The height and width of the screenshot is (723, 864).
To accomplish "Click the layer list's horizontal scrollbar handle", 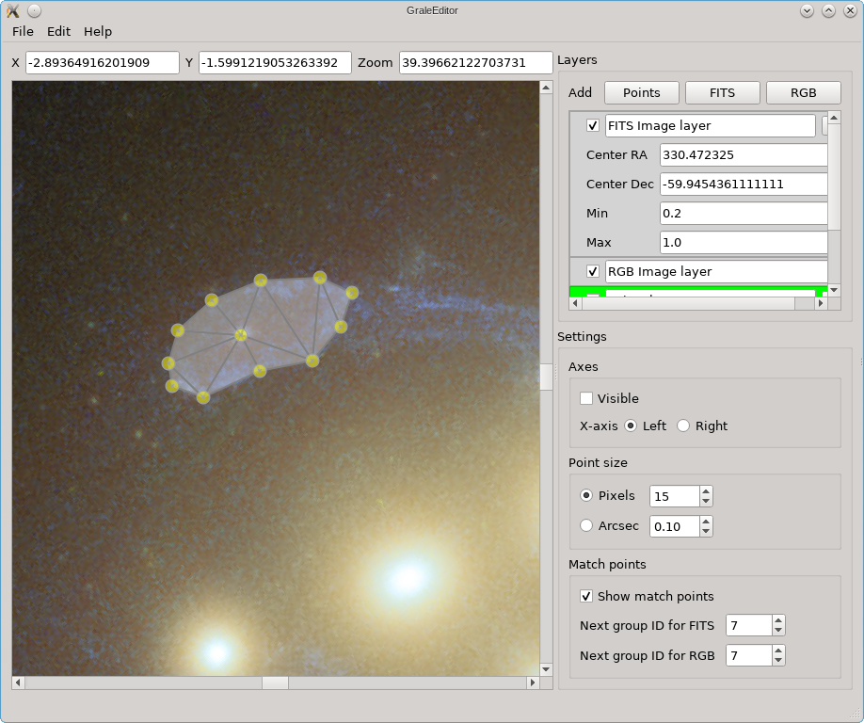I will click(x=689, y=303).
